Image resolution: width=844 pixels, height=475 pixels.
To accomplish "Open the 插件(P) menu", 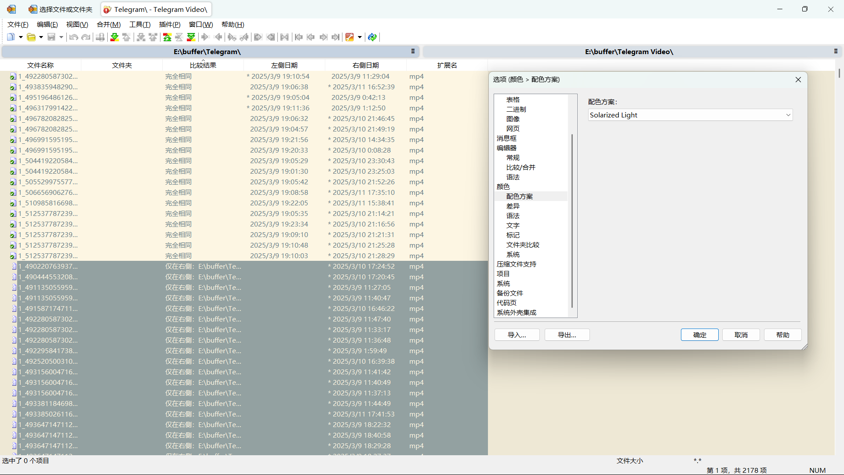I will 170,25.
